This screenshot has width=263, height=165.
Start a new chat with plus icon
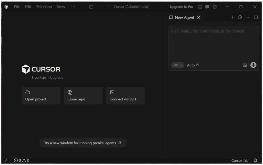click(233, 17)
